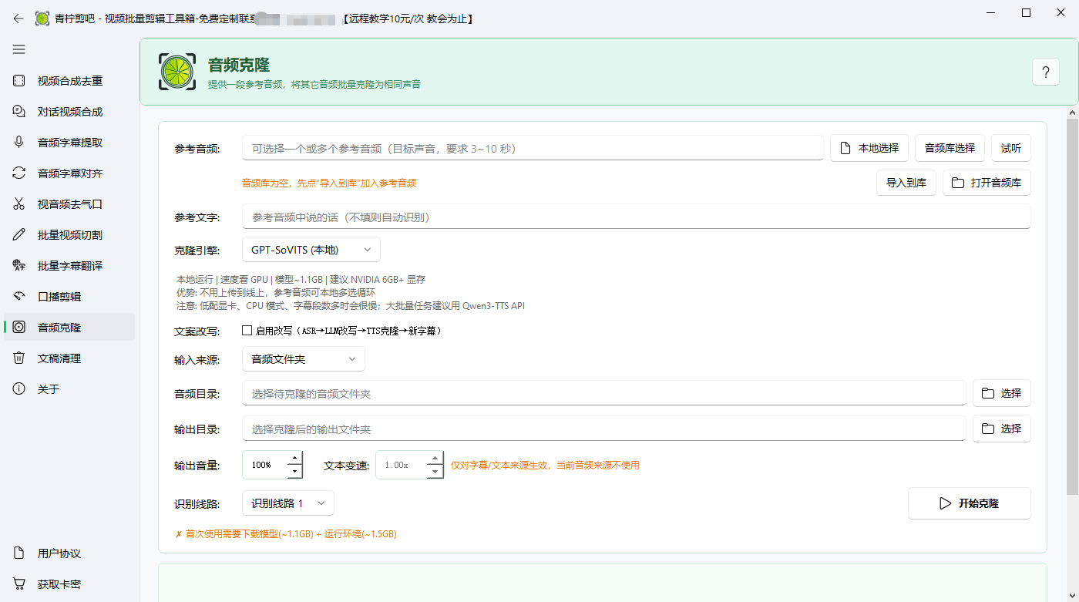Click 选择 button for 输出目录

(x=1001, y=429)
